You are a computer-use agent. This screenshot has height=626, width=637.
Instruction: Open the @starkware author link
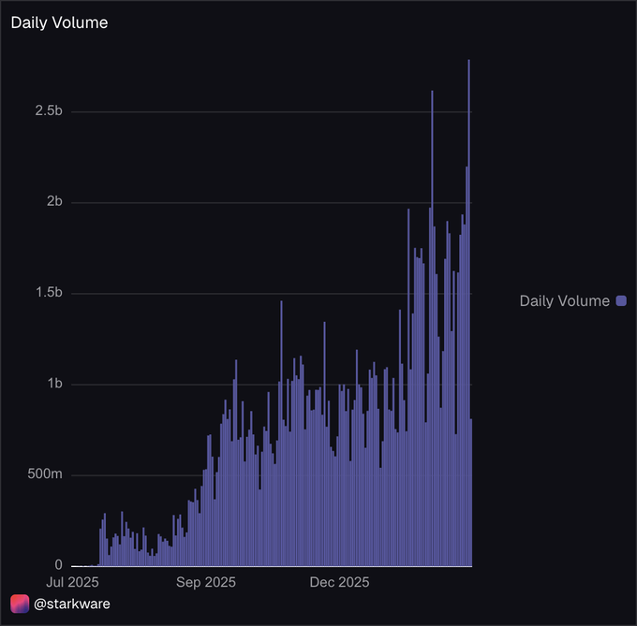72,604
